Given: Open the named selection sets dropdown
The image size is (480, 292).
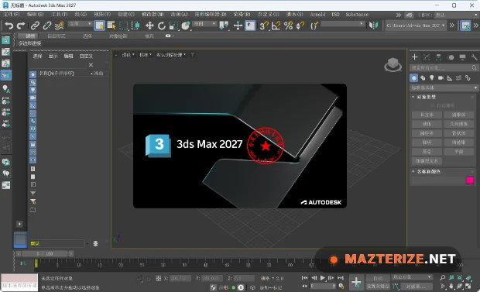Looking at the screenshot, I should (x=343, y=24).
